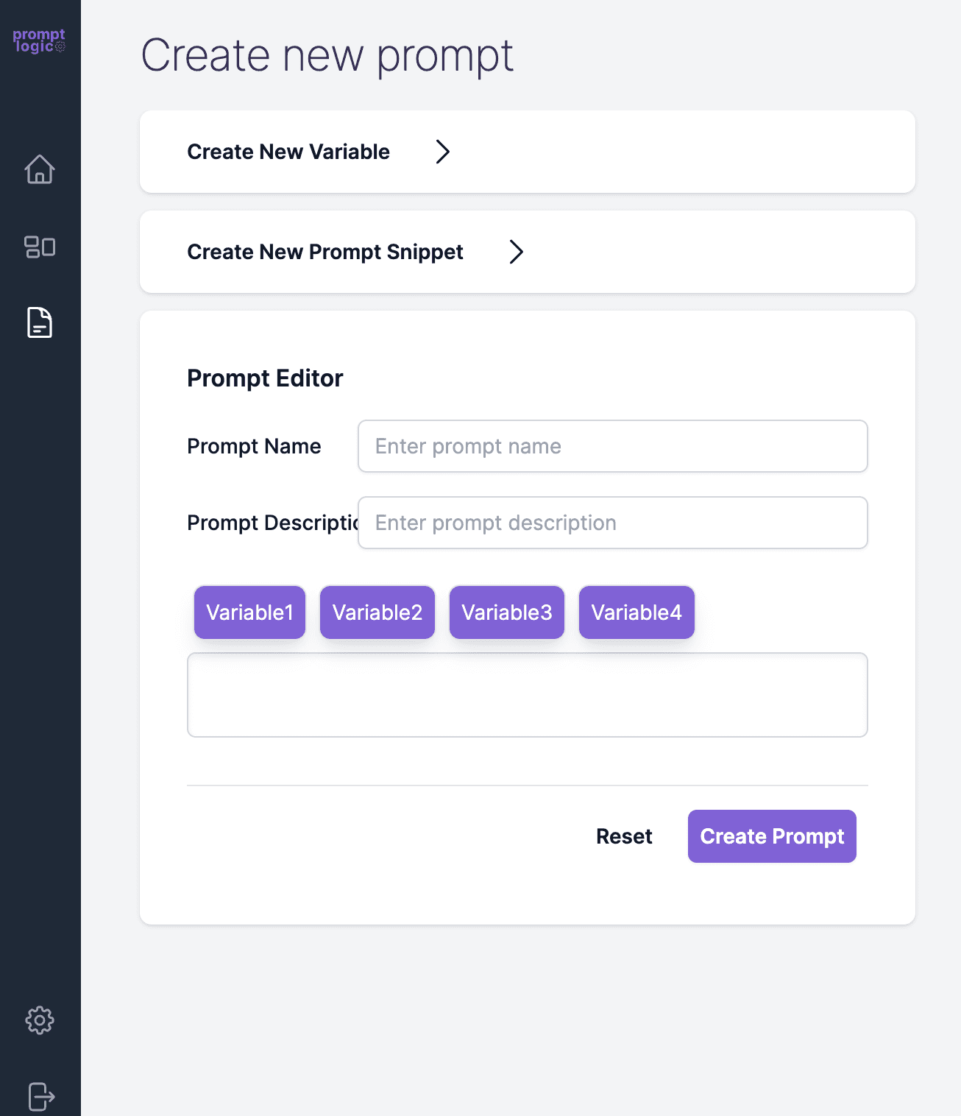This screenshot has height=1116, width=961.
Task: Open the dashboard grid icon in sidebar
Action: [40, 247]
